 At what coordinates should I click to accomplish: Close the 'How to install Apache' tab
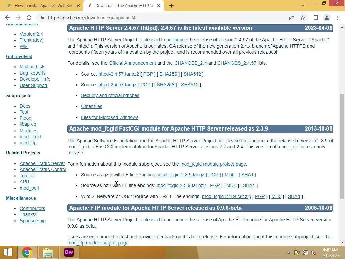point(78,6)
